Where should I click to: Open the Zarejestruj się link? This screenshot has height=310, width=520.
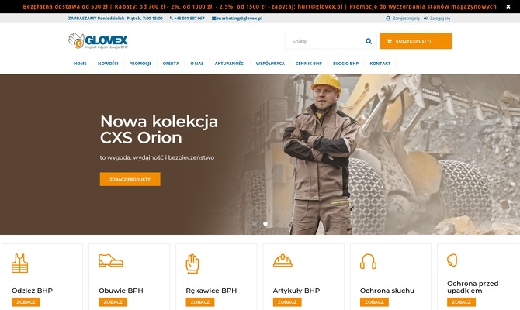403,19
